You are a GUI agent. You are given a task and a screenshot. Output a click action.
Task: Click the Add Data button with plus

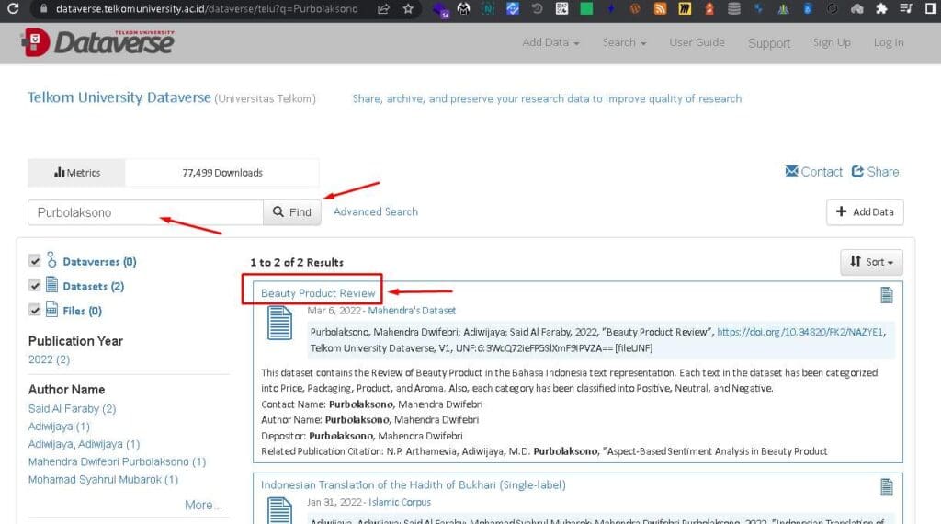(865, 211)
